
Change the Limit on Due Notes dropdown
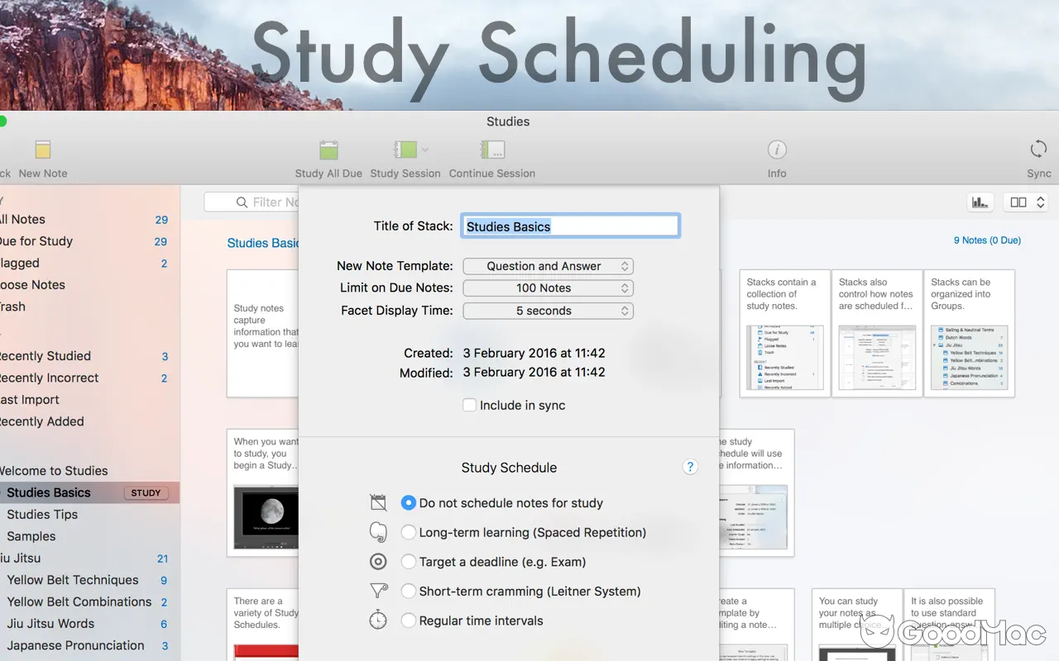coord(548,288)
